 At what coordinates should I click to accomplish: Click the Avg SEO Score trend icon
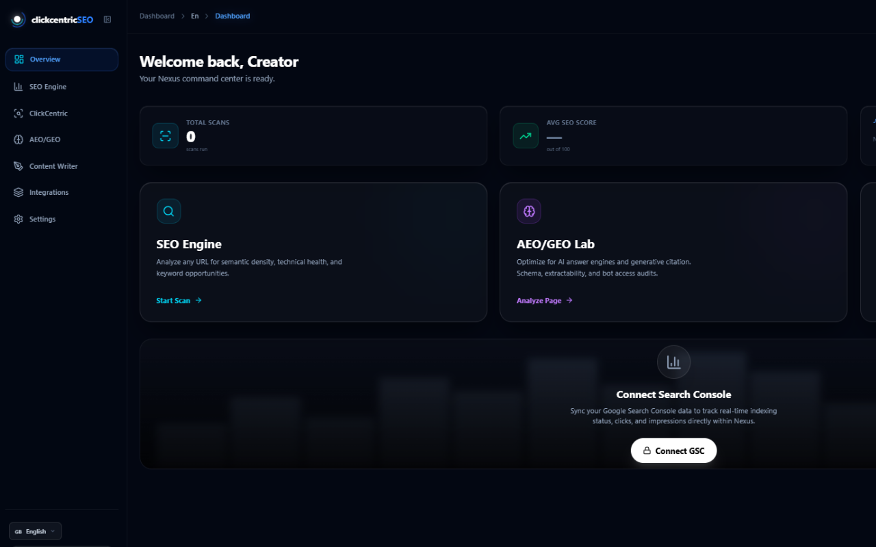click(526, 135)
